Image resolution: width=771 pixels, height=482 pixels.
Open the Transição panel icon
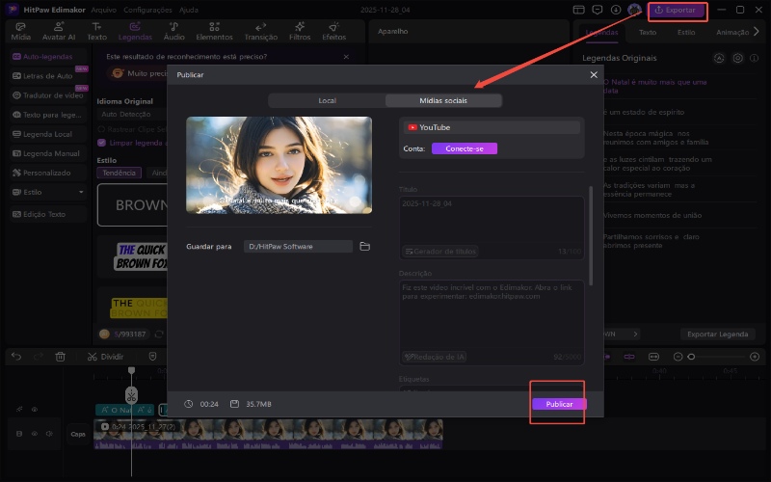[260, 31]
